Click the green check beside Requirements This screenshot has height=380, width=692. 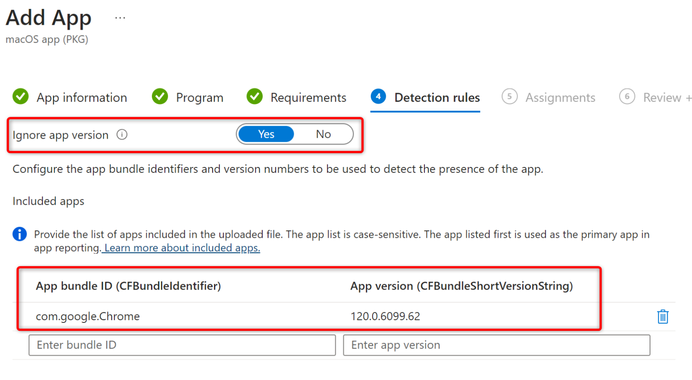tap(255, 96)
